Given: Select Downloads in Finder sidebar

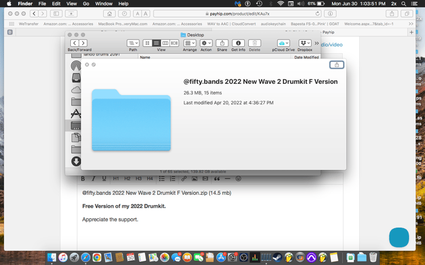Looking at the screenshot, I should pos(76,161).
